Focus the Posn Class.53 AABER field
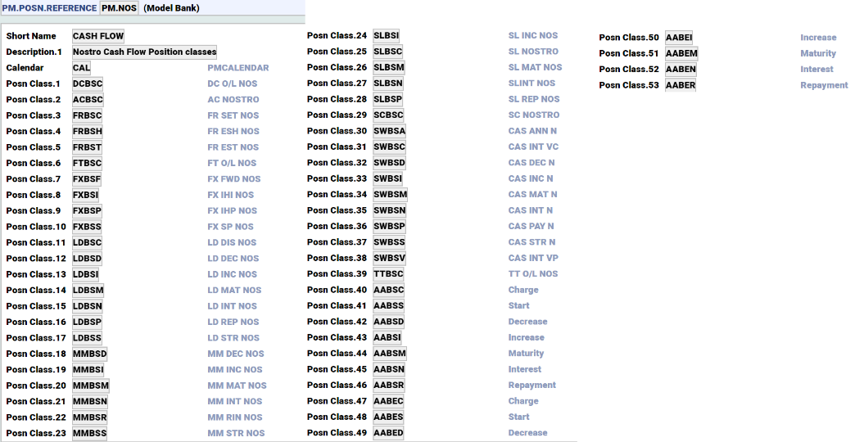Image resolution: width=864 pixels, height=442 pixels. click(681, 85)
